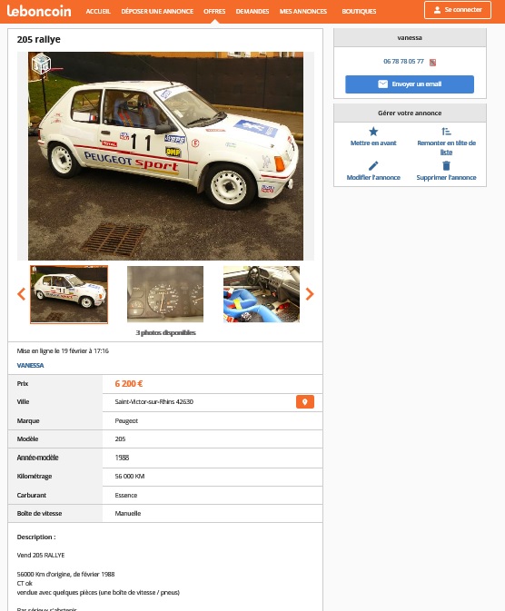
Task: Click the Remonter en tête de liste icon
Action: (446, 132)
